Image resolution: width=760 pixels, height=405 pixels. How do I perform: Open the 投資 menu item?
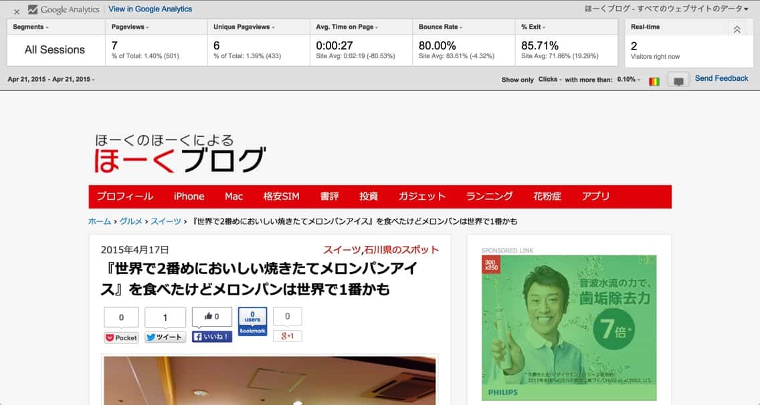pyautogui.click(x=369, y=196)
